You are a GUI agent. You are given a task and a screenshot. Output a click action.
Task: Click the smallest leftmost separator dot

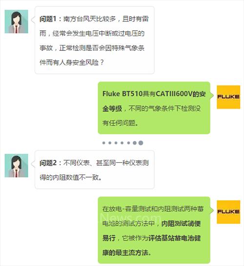(x=104, y=143)
